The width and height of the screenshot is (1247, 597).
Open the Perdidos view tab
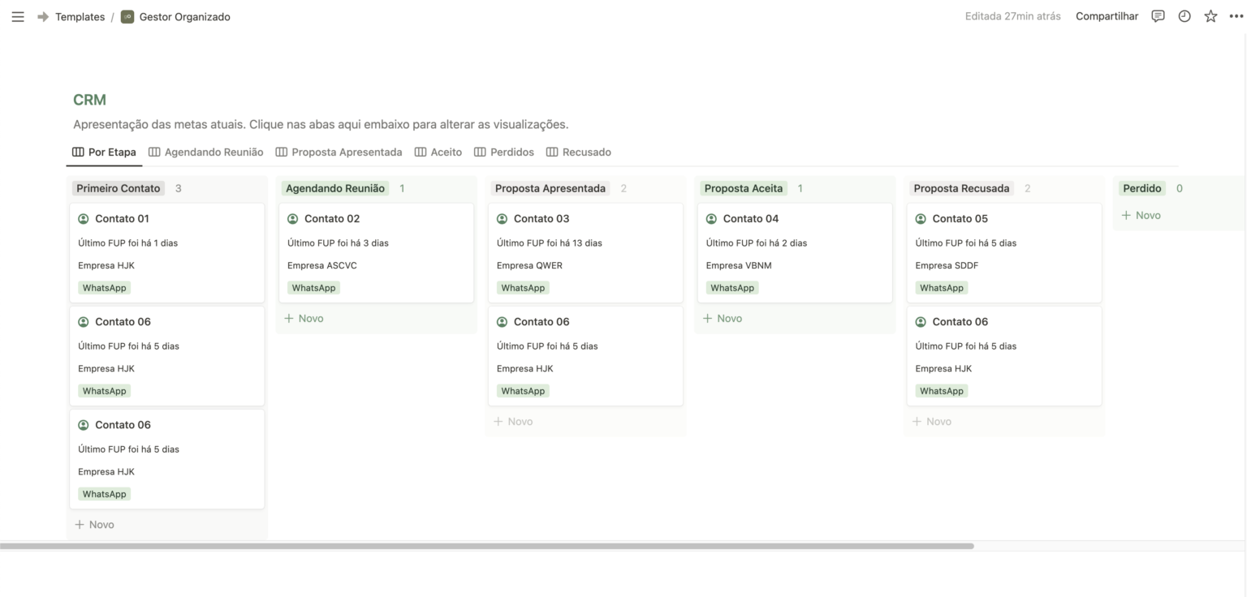coord(503,152)
